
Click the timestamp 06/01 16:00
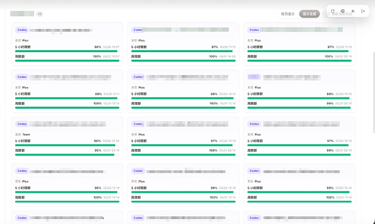coord(227,57)
